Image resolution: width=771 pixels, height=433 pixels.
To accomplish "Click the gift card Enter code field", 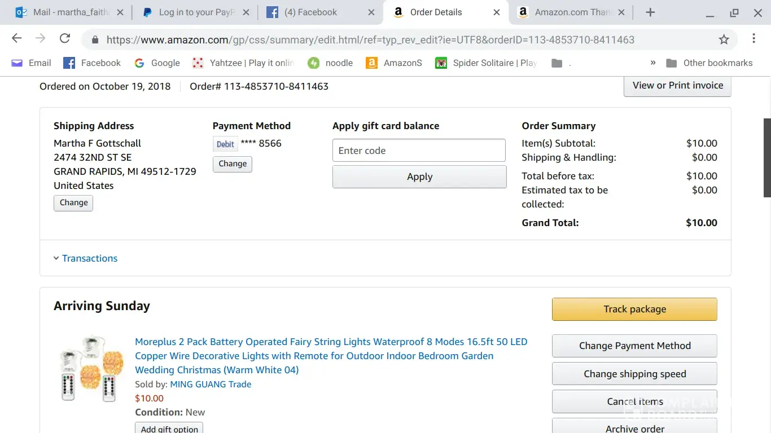I will point(419,151).
